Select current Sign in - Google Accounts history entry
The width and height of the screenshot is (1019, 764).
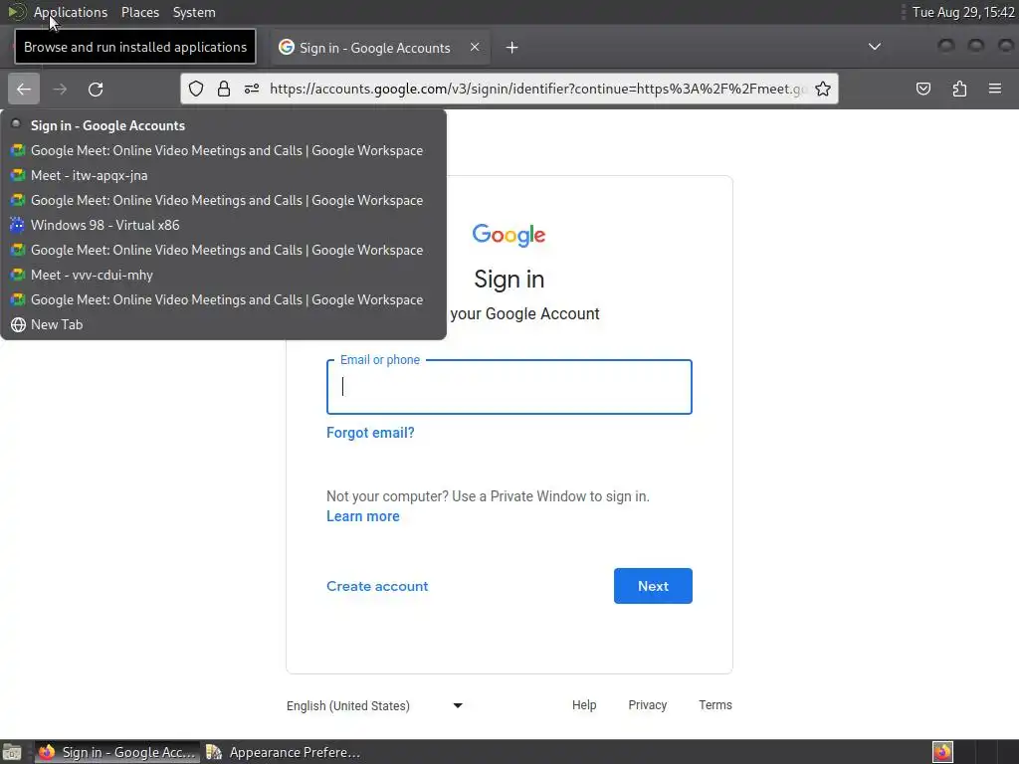(224, 125)
